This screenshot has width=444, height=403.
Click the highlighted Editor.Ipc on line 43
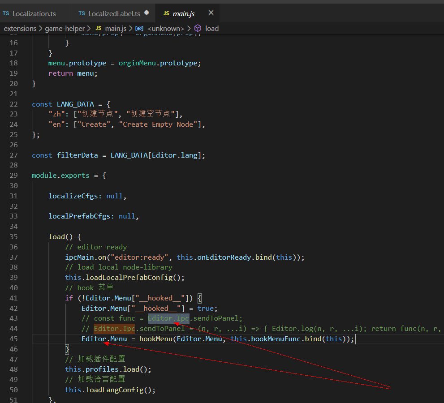169,318
